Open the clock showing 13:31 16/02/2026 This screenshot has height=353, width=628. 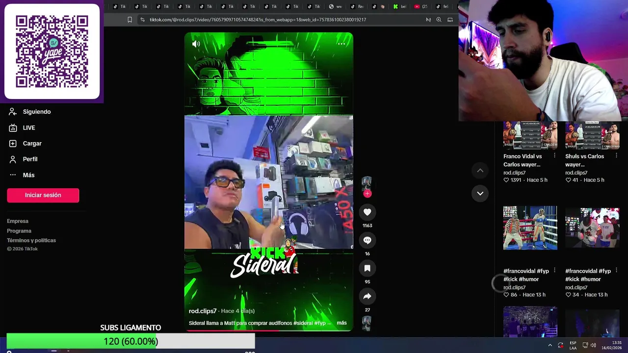click(x=612, y=345)
